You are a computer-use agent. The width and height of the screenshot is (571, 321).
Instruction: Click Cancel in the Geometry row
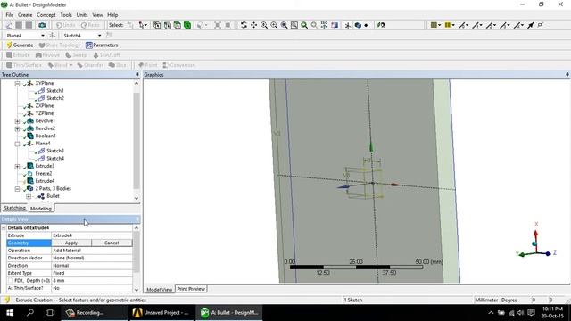click(x=112, y=243)
